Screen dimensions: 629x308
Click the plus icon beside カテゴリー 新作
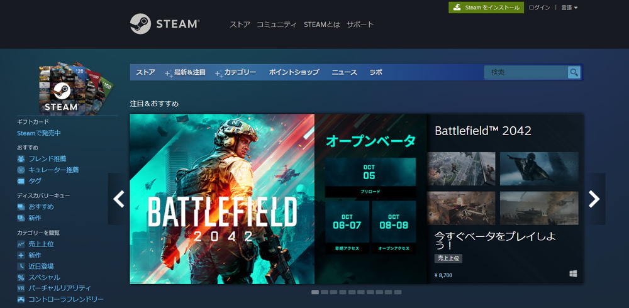click(x=21, y=255)
